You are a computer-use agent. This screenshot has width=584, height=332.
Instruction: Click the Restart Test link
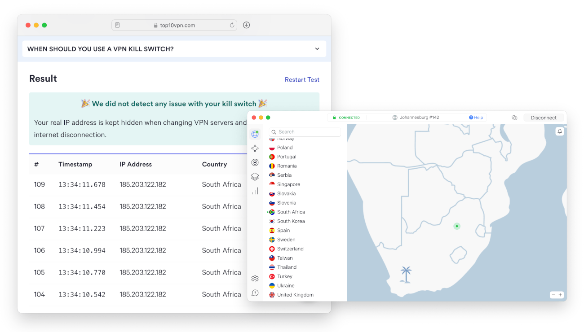coord(302,79)
